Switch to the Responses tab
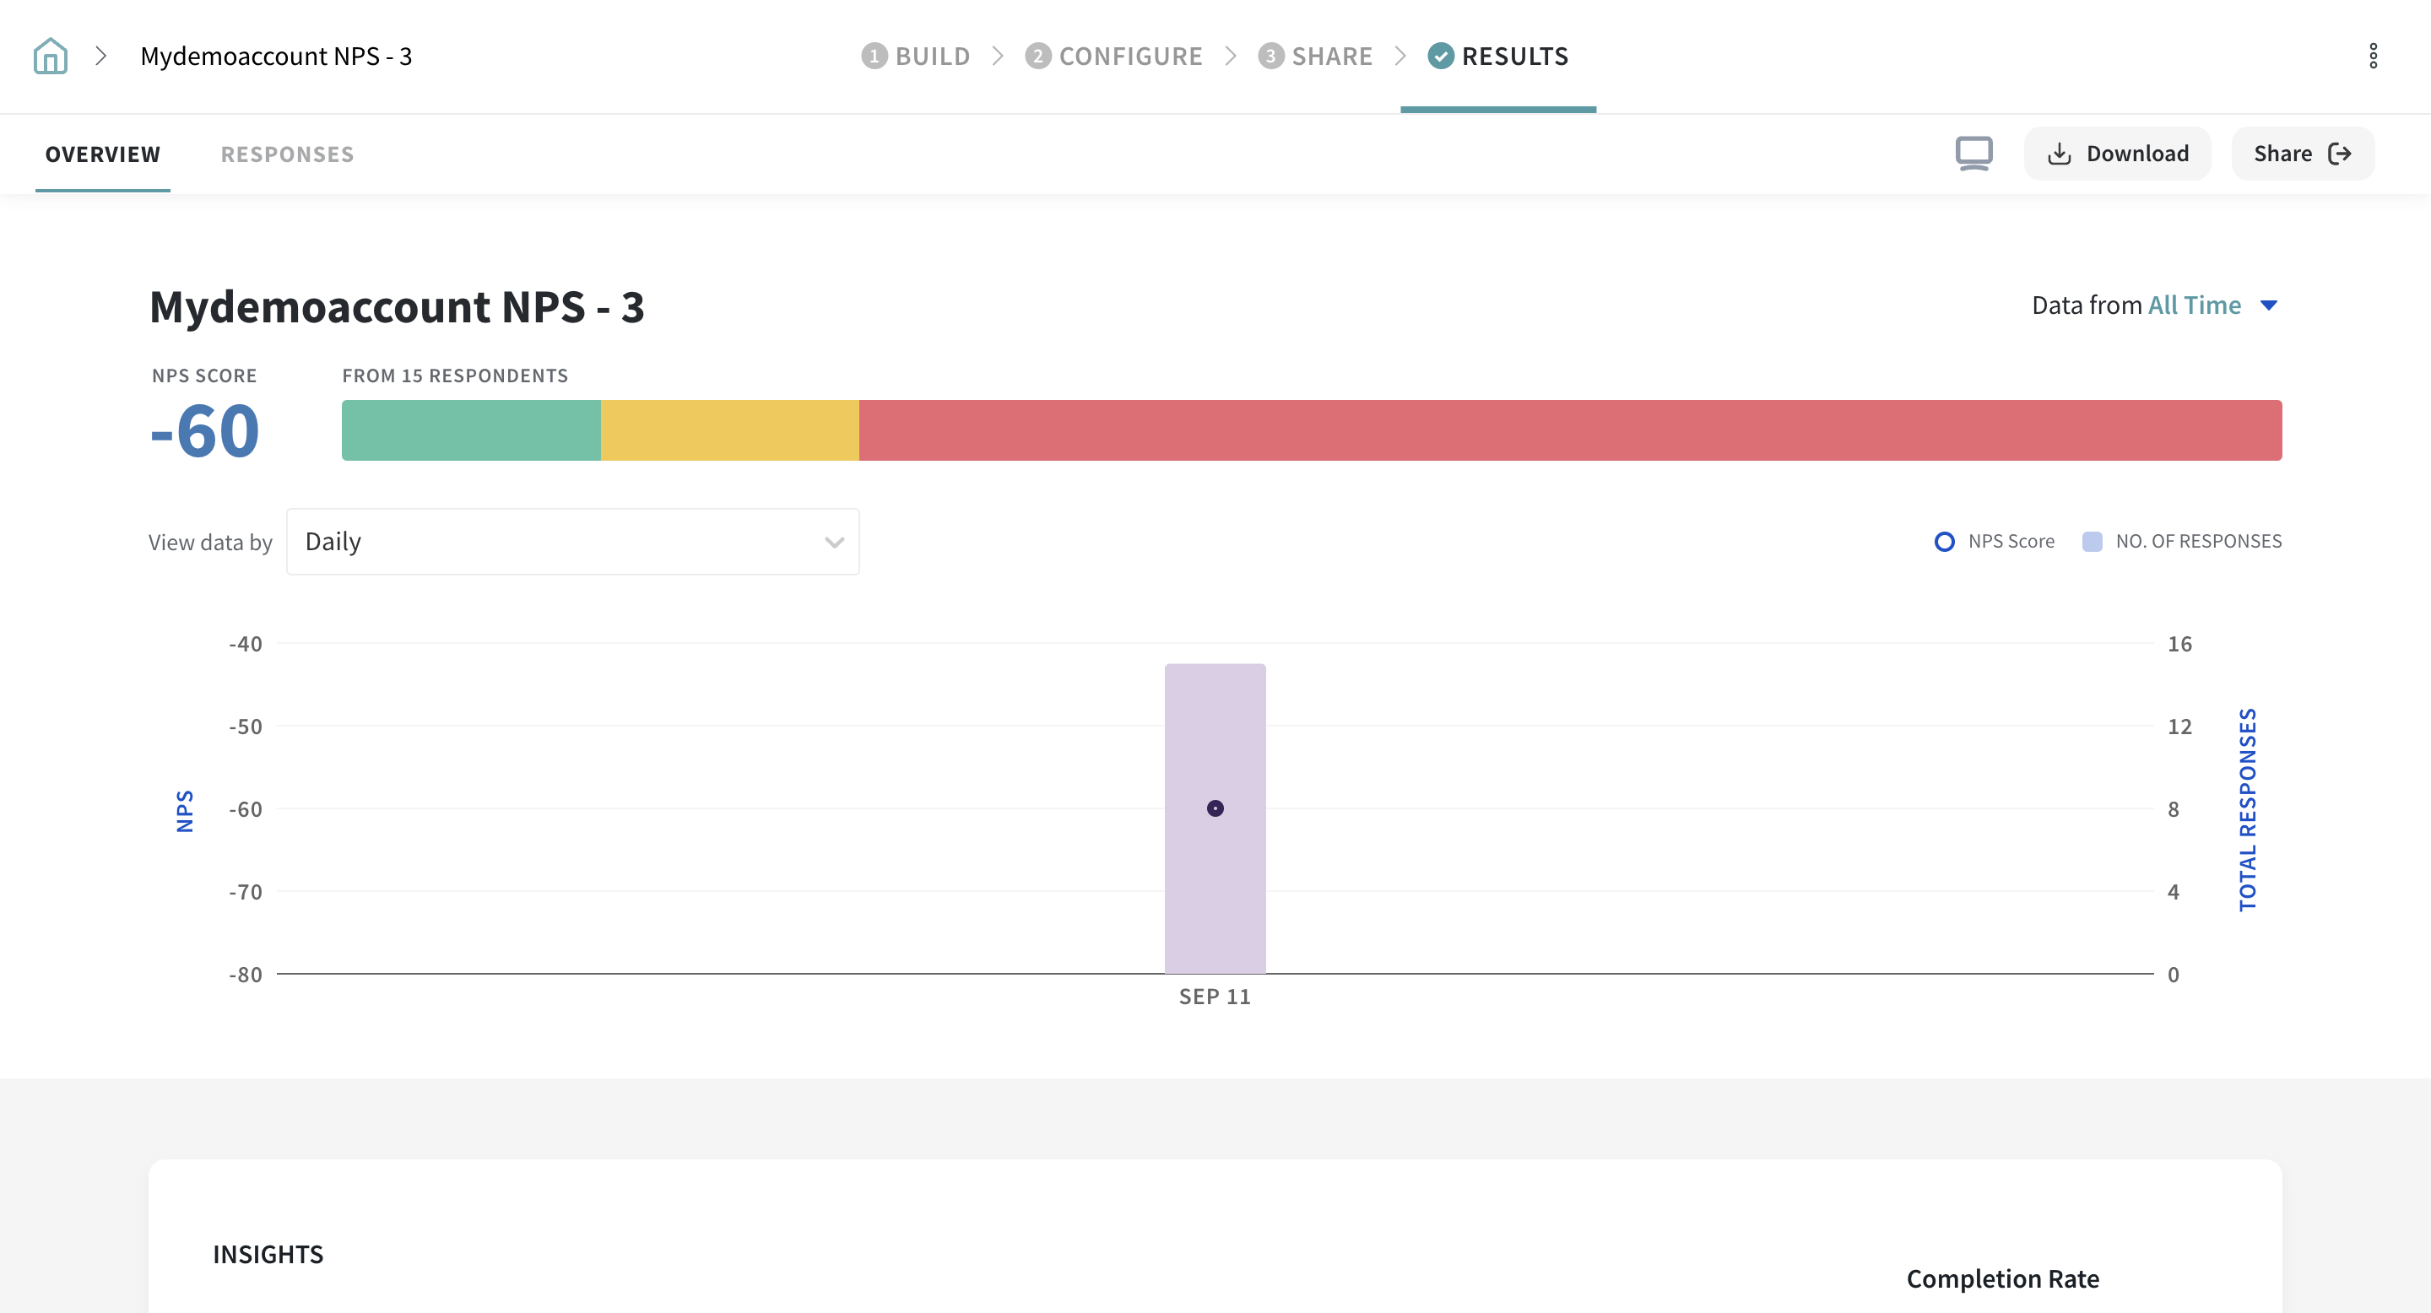Screen dimensions: 2431x1313 [287, 154]
